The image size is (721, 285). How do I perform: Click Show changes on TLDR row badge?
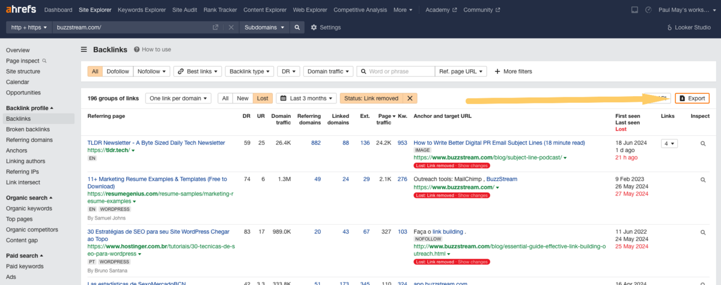coord(474,165)
